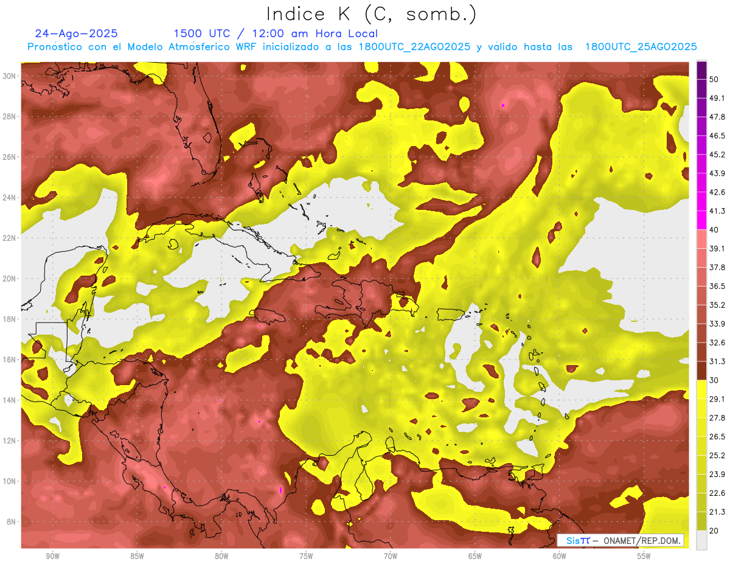Click the '1500 UTC / 12:00 am Hora Local' text
Viewport: 730px width, 564px height.
(276, 33)
